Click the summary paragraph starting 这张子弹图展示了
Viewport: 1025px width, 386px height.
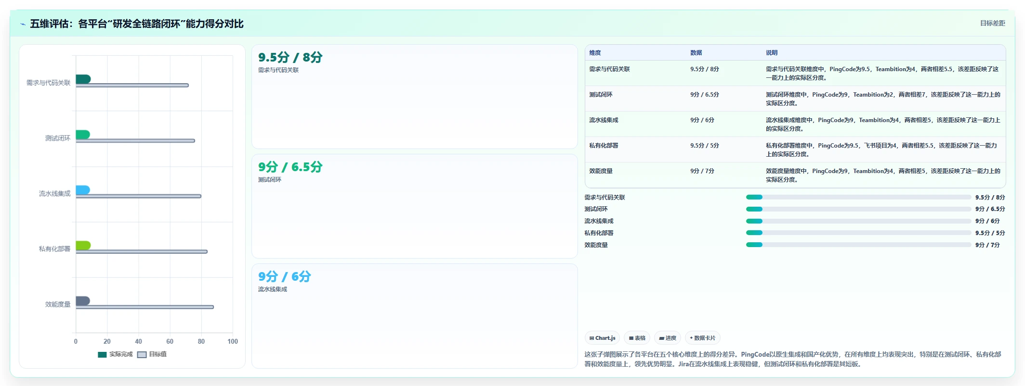pos(793,359)
